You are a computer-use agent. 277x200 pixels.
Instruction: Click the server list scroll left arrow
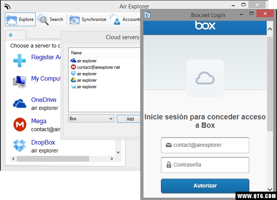click(x=13, y=159)
